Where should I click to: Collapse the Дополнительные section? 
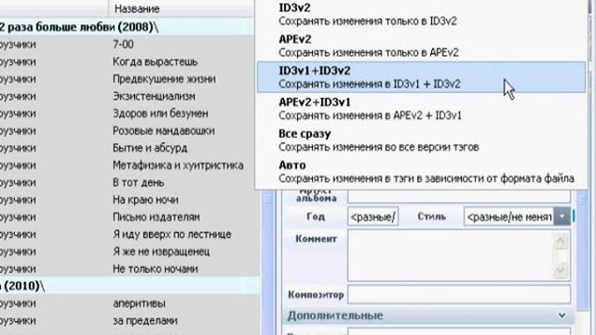[562, 315]
